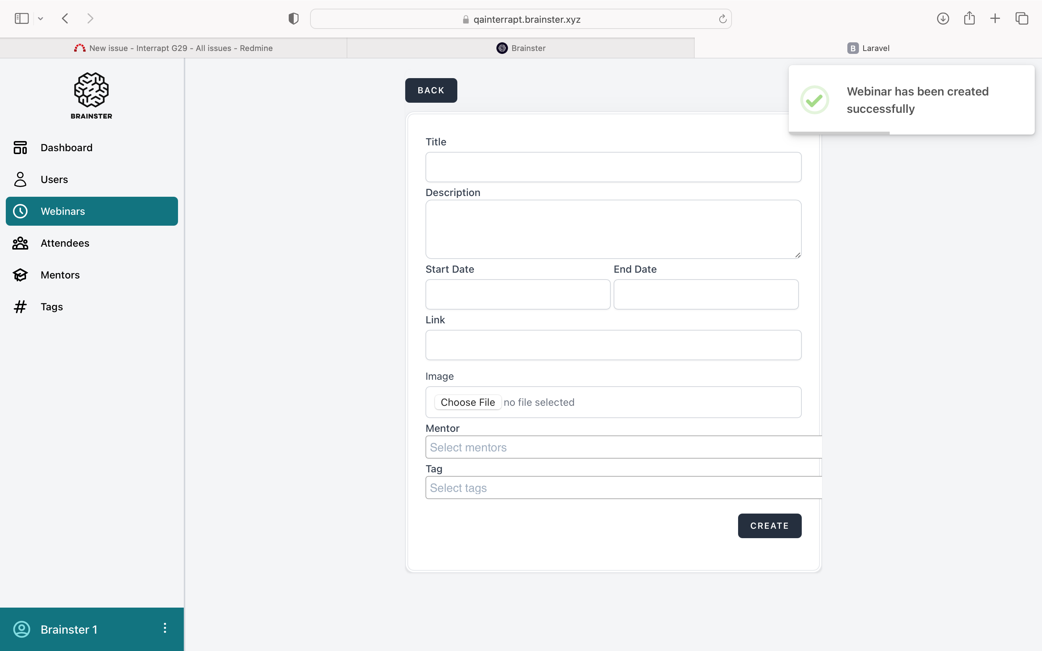Focus the Title input field

click(x=613, y=167)
